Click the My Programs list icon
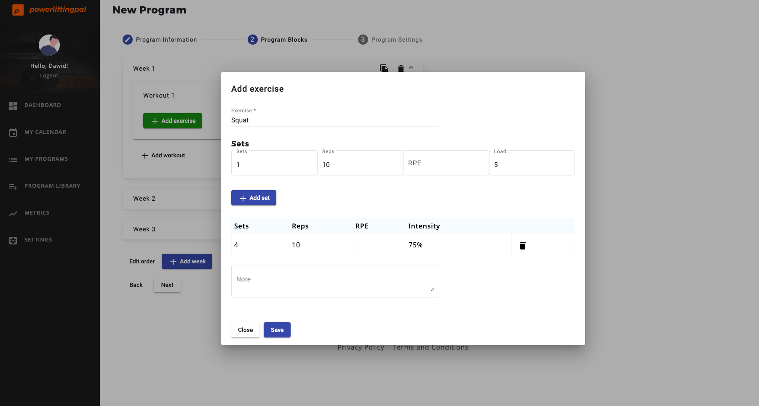Image resolution: width=759 pixels, height=406 pixels. pos(13,160)
